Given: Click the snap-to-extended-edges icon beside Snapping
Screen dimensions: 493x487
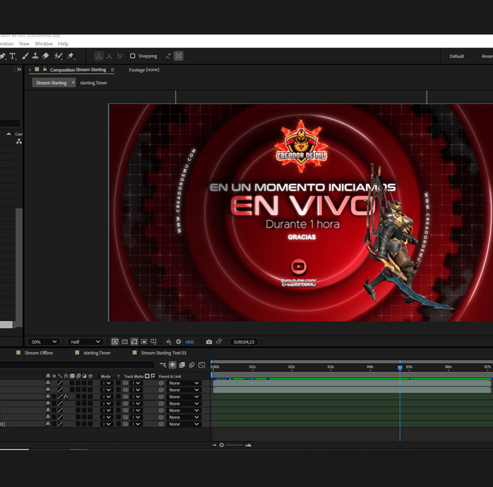Looking at the screenshot, I should tap(168, 56).
